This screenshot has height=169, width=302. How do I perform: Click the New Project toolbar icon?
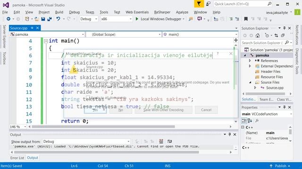point(27,19)
